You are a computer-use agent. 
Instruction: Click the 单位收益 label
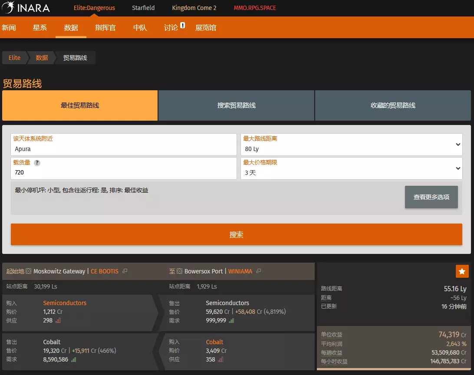[332, 335]
